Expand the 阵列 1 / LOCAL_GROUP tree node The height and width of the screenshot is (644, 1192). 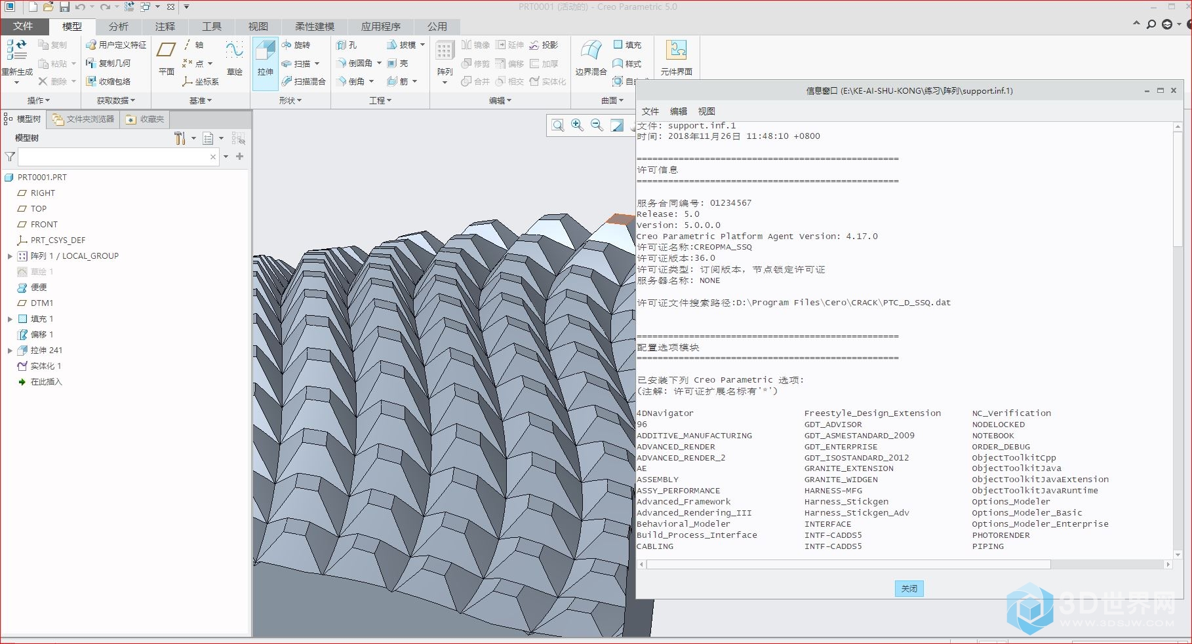click(10, 256)
